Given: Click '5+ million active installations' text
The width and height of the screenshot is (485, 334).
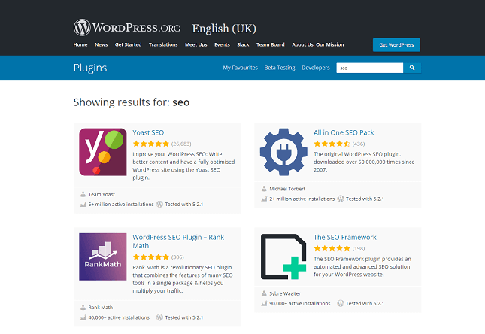Looking at the screenshot, I should (121, 205).
